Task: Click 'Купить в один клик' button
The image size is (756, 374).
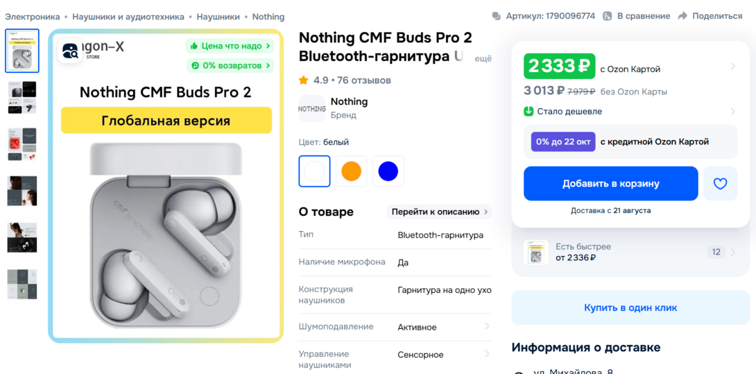Action: pos(630,307)
